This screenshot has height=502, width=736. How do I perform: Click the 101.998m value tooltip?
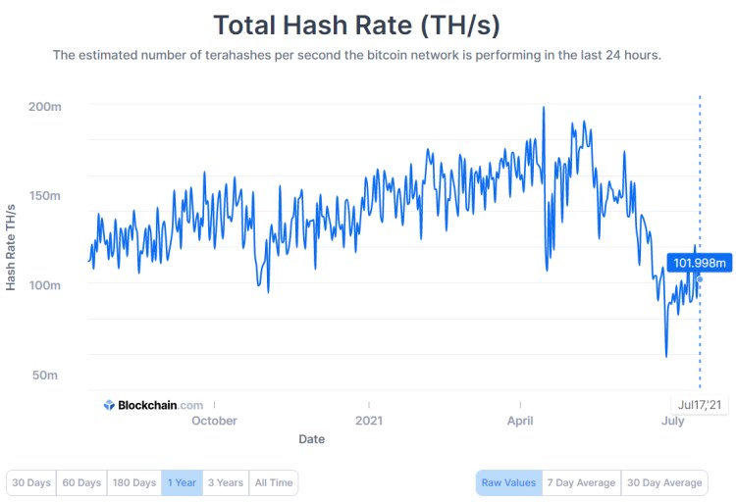pyautogui.click(x=700, y=263)
